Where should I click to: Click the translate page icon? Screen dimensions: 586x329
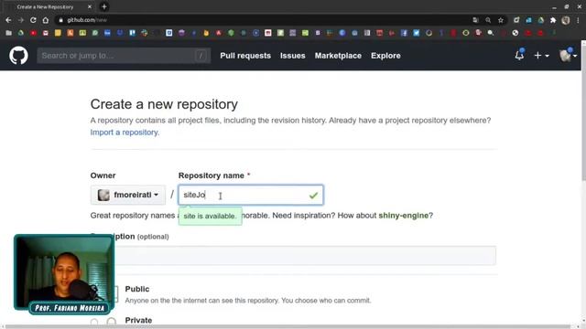pos(475,20)
